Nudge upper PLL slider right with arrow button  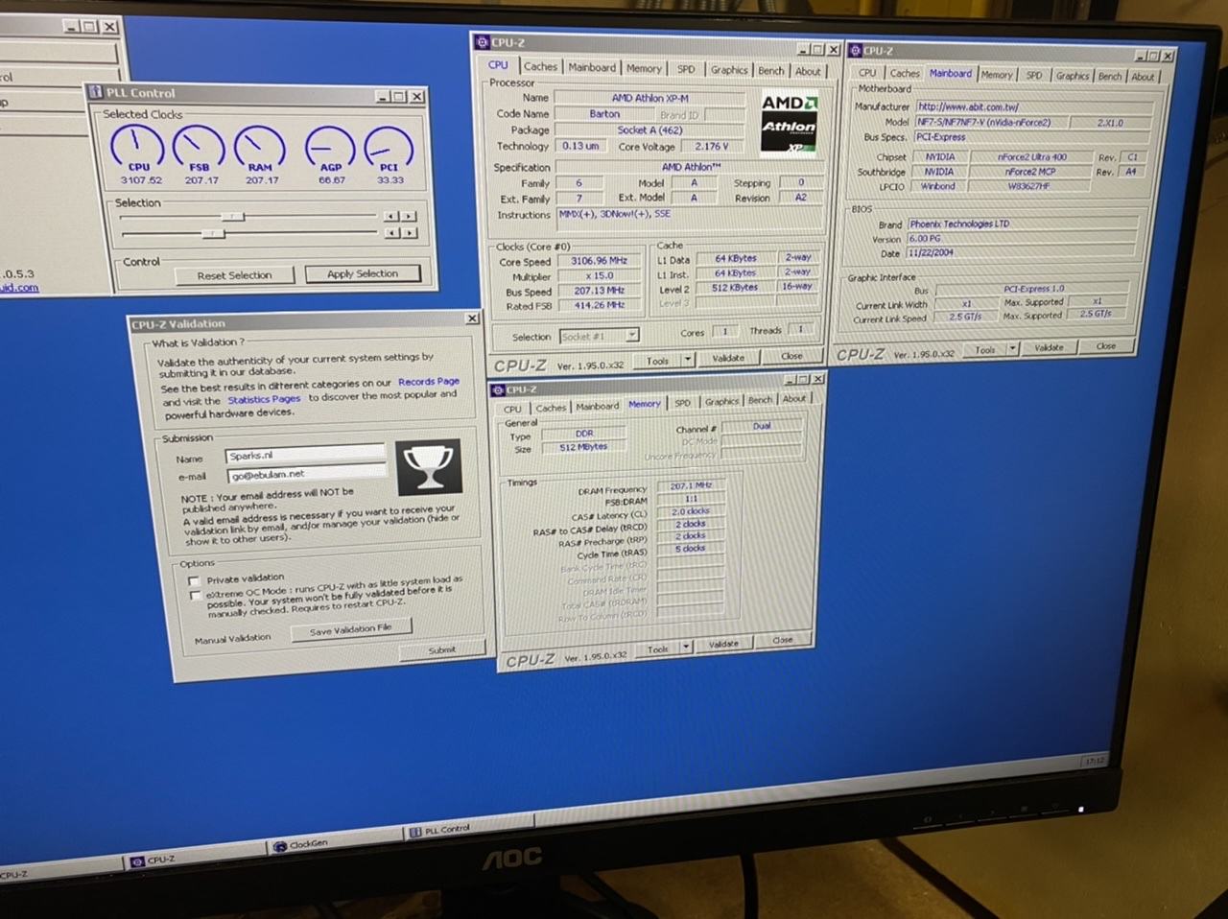[409, 217]
